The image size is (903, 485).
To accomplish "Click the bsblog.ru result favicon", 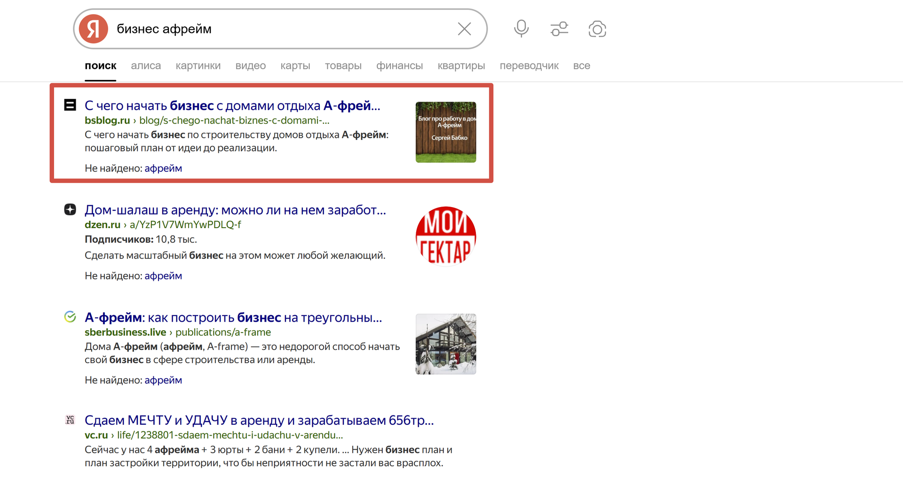I will coord(70,105).
